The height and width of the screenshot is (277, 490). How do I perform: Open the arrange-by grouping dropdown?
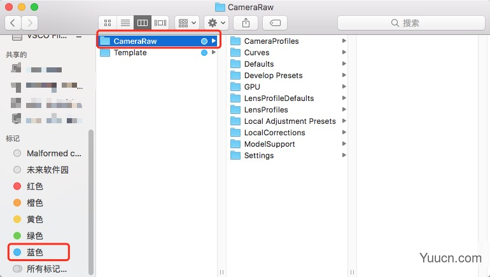187,23
